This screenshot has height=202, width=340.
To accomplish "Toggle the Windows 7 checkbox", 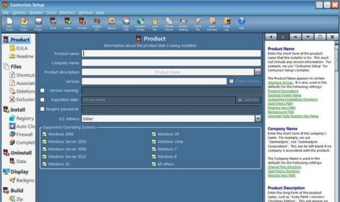I will click(154, 149).
